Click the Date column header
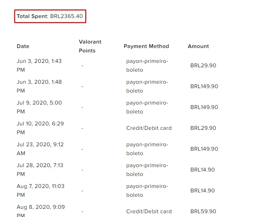258x217 pixels. [23, 46]
